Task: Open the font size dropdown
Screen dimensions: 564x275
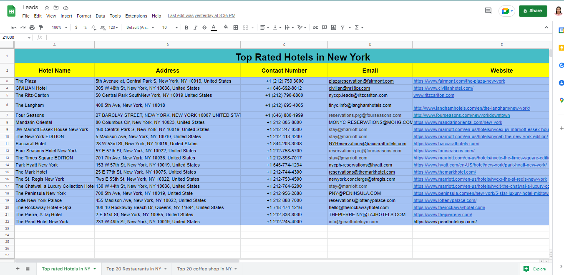Action: (x=170, y=28)
